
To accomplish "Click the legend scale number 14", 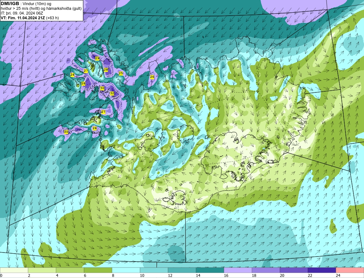I will [x=198, y=275].
